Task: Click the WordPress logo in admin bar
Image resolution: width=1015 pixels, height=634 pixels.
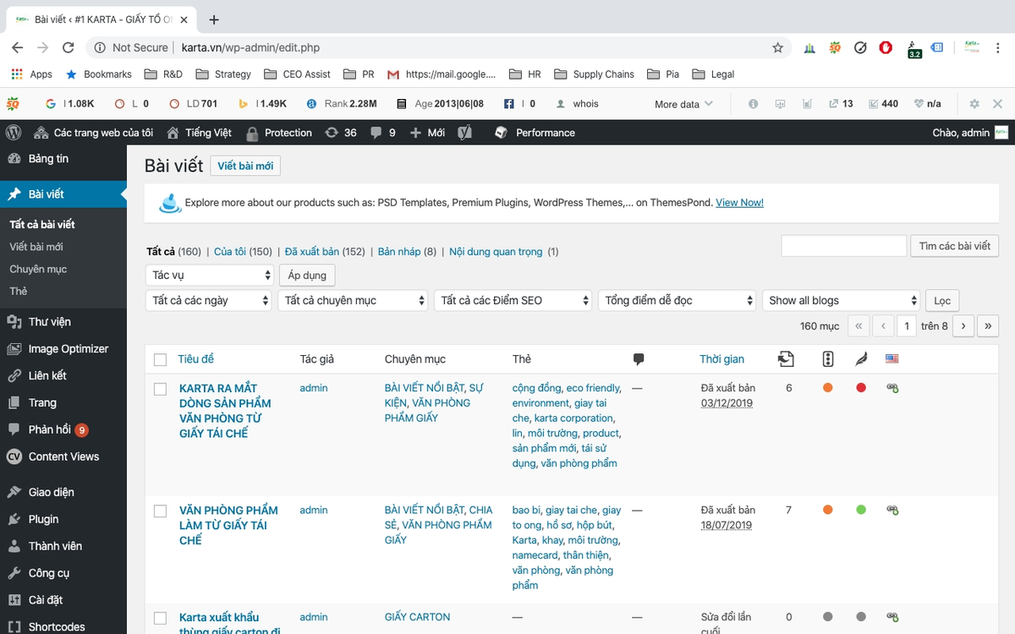Action: 13,133
